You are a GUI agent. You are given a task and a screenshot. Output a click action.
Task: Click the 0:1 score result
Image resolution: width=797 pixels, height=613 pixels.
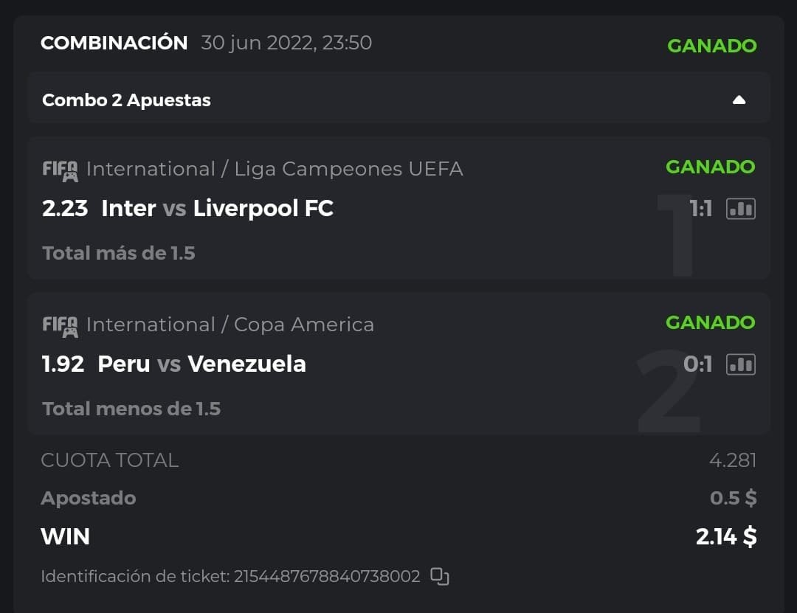(x=697, y=364)
